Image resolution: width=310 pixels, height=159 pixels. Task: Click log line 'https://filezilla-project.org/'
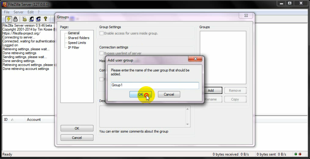click(x=21, y=33)
